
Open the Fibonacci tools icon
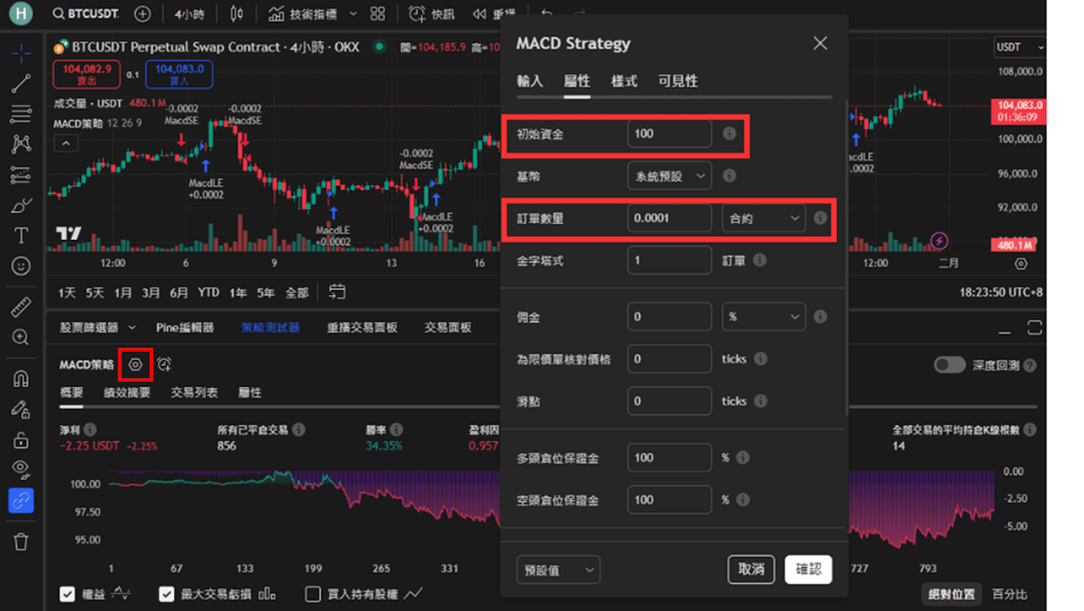[21, 114]
